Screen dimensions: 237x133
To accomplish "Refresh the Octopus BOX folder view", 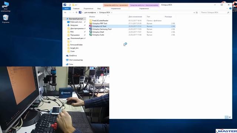I will [x=197, y=13].
